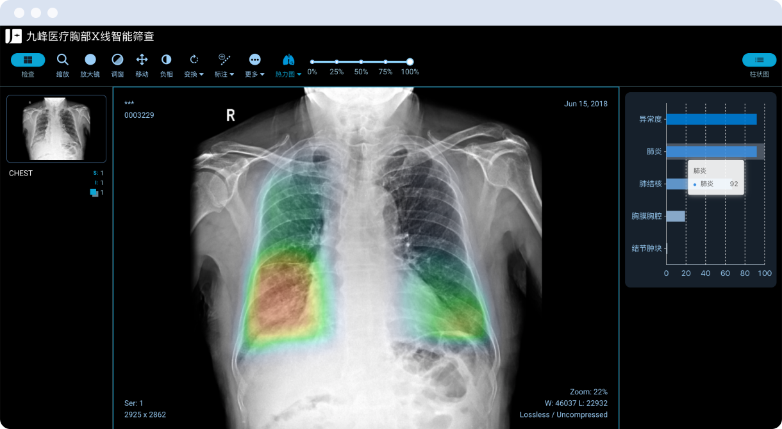Click the 异常度 bar in chart

pyautogui.click(x=711, y=119)
